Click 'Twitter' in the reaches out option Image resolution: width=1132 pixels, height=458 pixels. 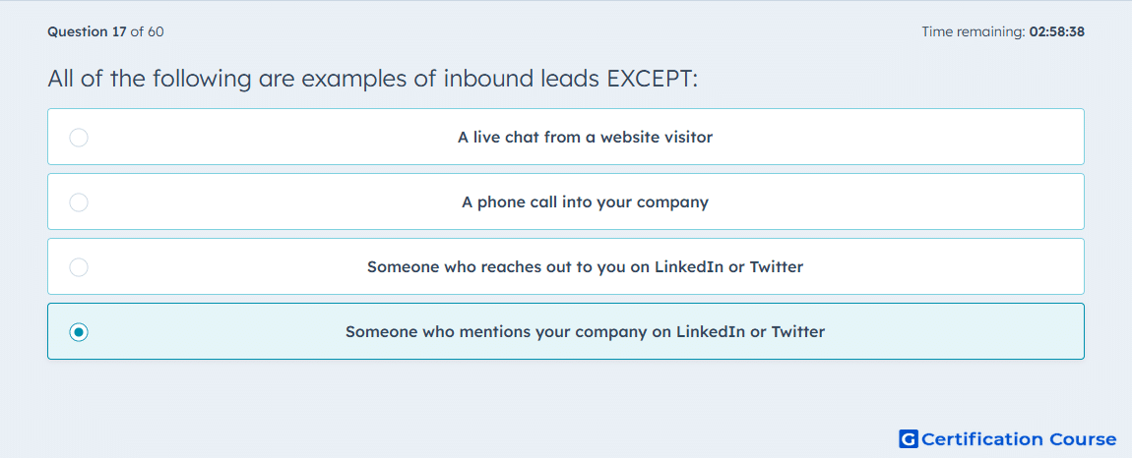coord(777,267)
